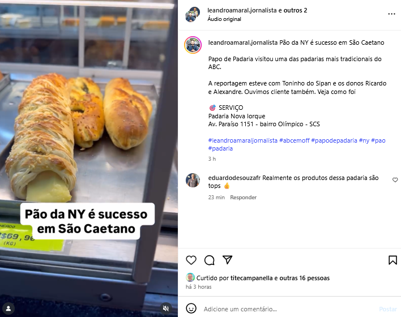This screenshot has width=401, height=317.
Task: Share the post via paper plane icon
Action: coord(227,260)
